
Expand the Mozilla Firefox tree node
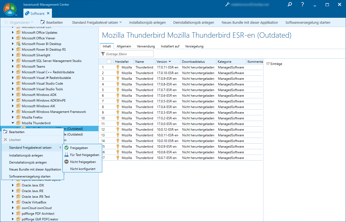[x=13, y=117]
